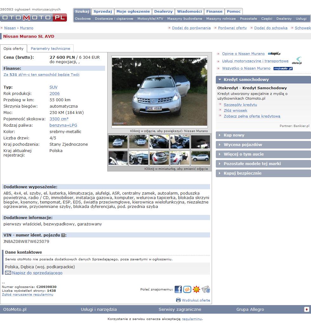Open the Sprzedaj tab
Image resolution: width=311 pixels, height=327 pixels.
103,11
